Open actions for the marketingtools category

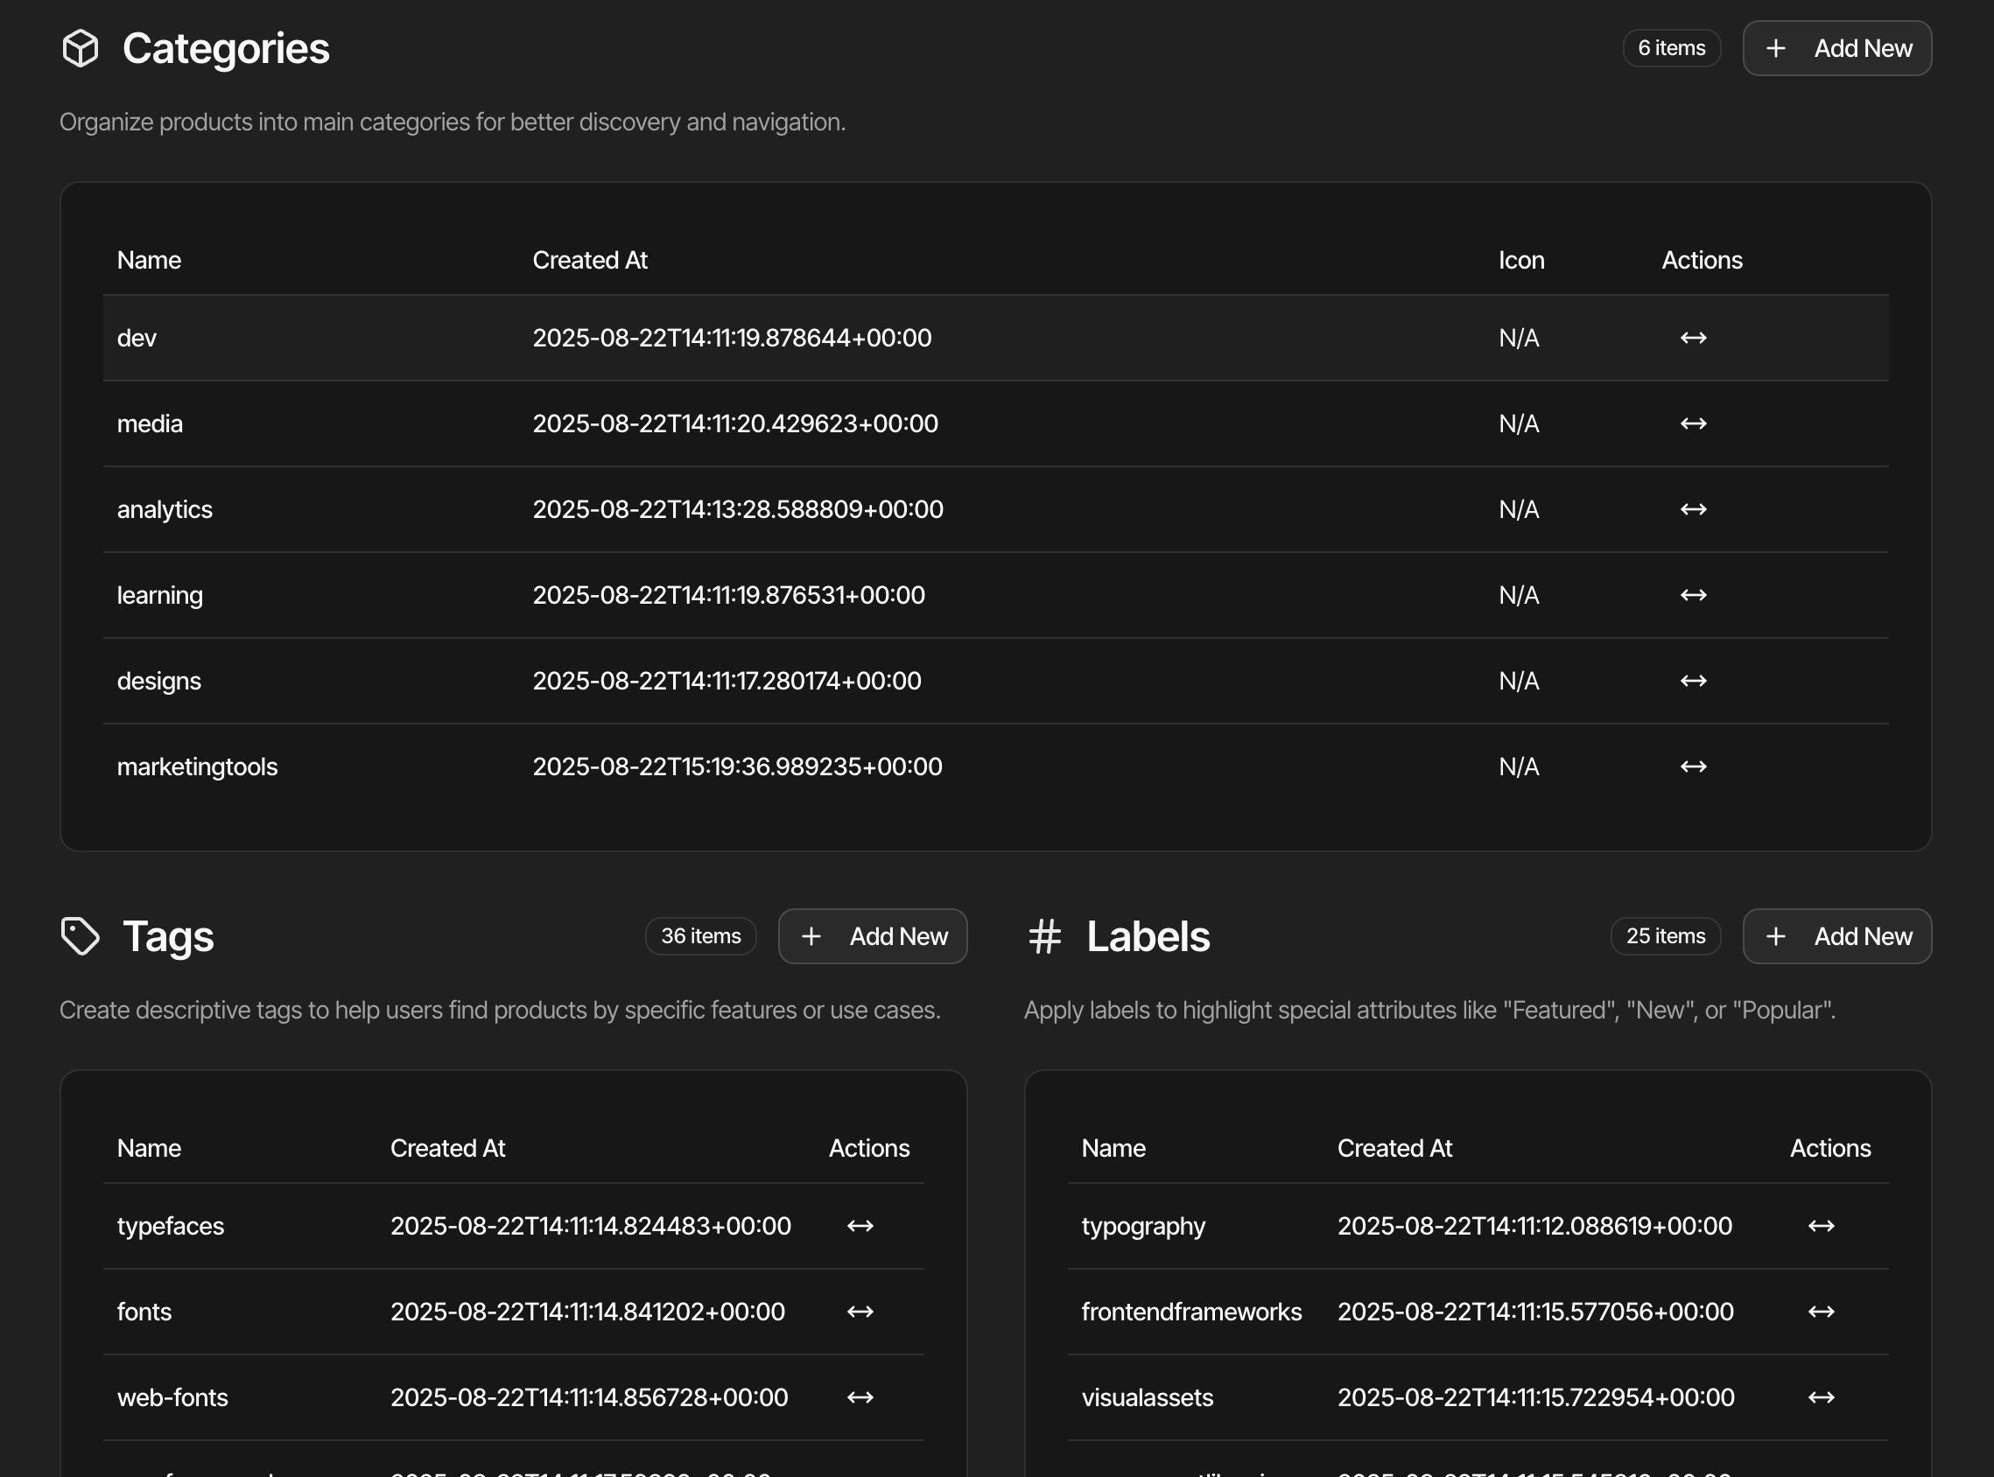pyautogui.click(x=1693, y=766)
